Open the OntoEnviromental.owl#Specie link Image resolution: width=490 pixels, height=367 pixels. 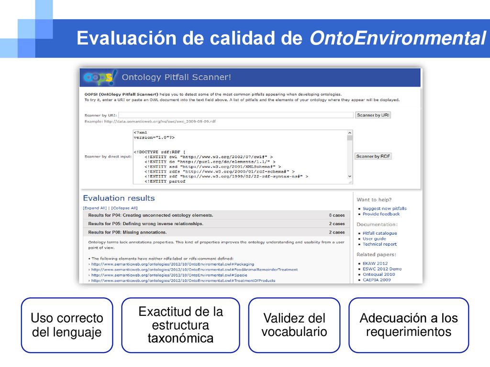click(169, 275)
